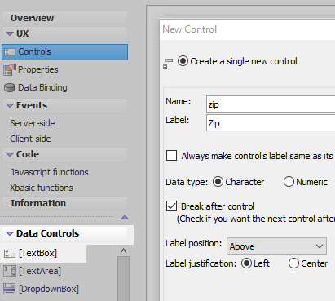The width and height of the screenshot is (335, 301).
Task: Open Server-side events
Action: [33, 123]
